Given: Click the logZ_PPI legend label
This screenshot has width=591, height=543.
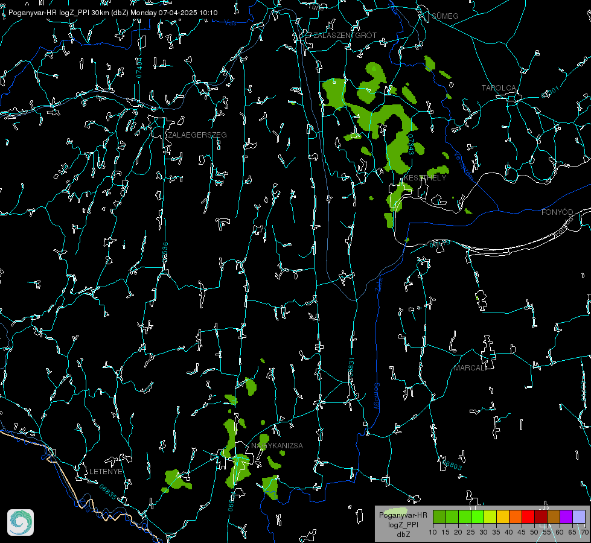Looking at the screenshot, I should 403,524.
